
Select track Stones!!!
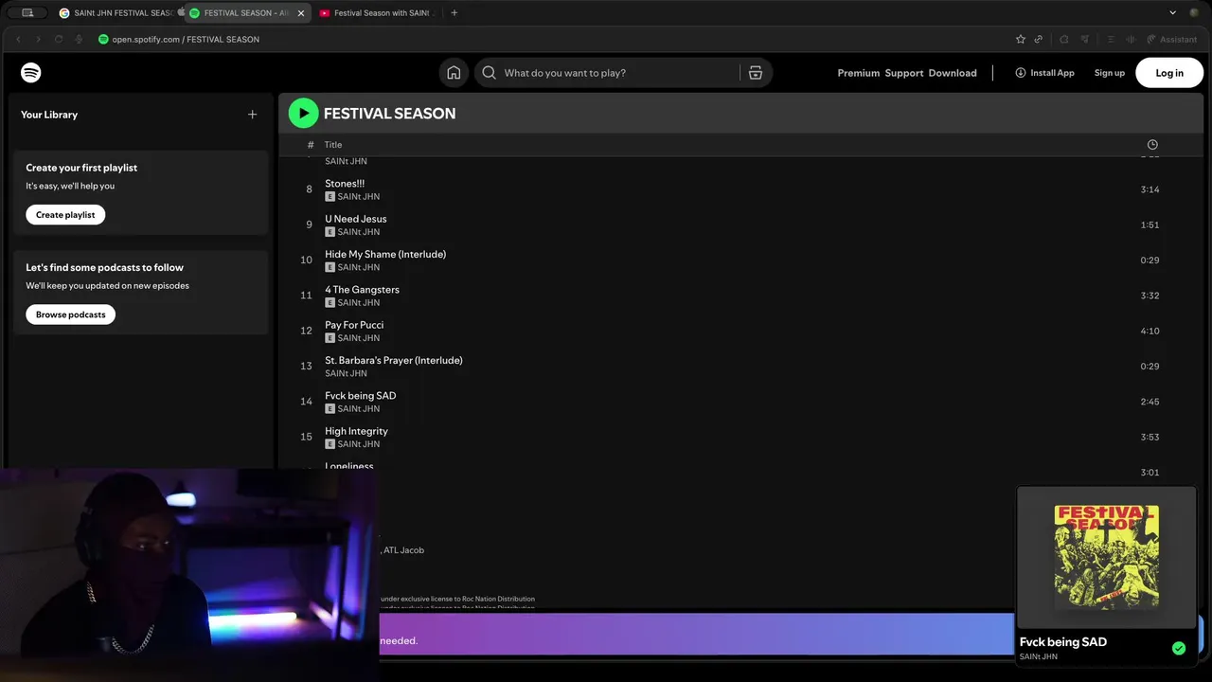coord(345,184)
